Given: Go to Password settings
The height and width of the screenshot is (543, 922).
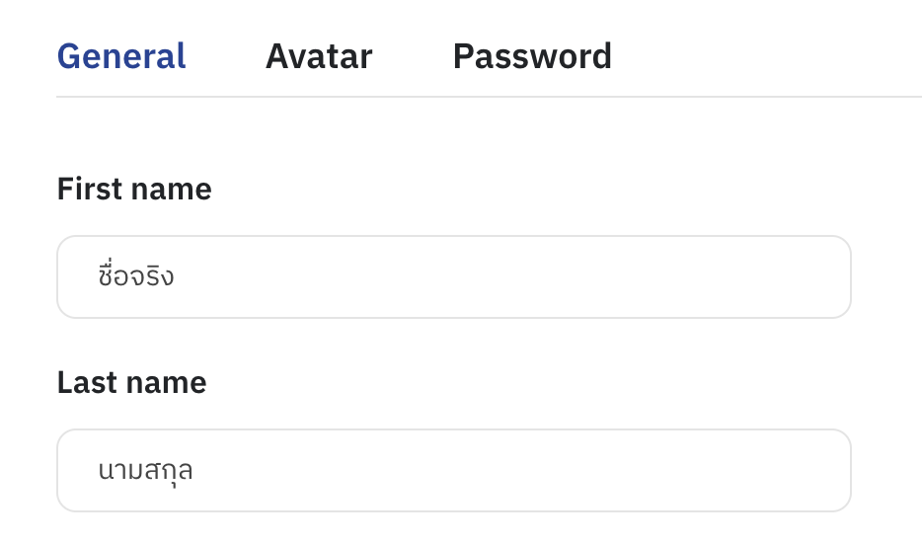Looking at the screenshot, I should pos(532,56).
